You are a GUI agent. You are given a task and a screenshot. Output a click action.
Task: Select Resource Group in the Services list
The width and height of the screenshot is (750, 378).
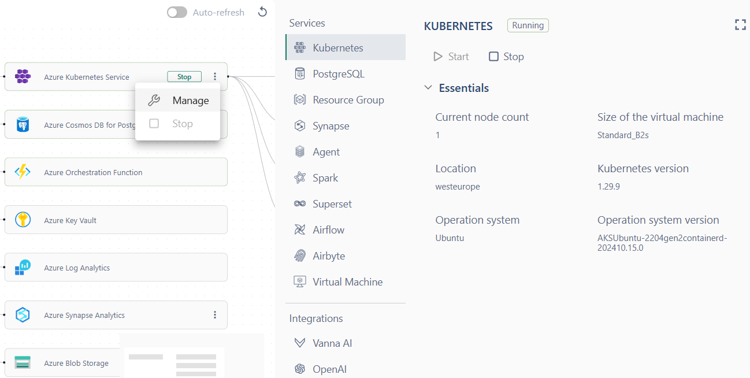click(346, 99)
